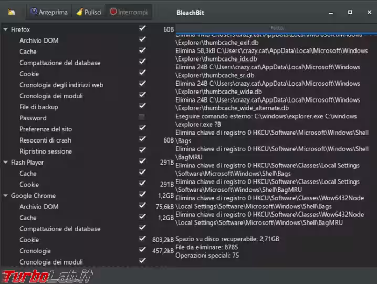The width and height of the screenshot is (377, 284).
Task: Click the Interrompi stop button
Action: [x=129, y=12]
